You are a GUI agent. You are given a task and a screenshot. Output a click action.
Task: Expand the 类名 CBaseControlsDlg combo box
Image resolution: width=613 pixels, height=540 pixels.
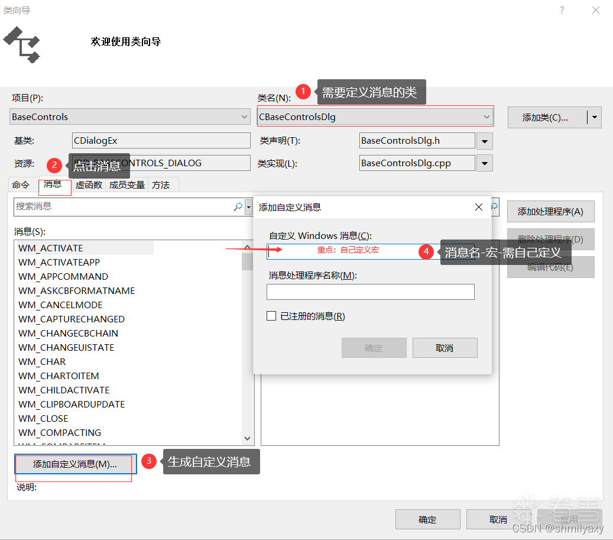tap(375, 117)
